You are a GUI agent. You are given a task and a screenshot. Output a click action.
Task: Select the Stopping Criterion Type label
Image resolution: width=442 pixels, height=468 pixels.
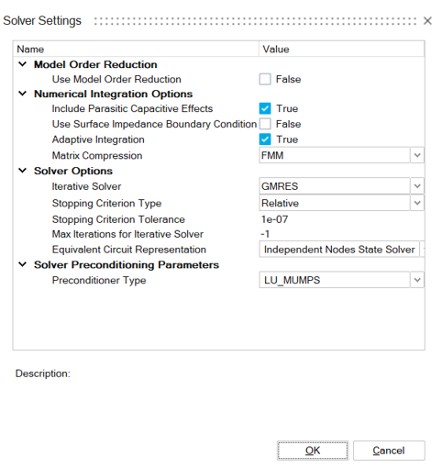coord(106,204)
